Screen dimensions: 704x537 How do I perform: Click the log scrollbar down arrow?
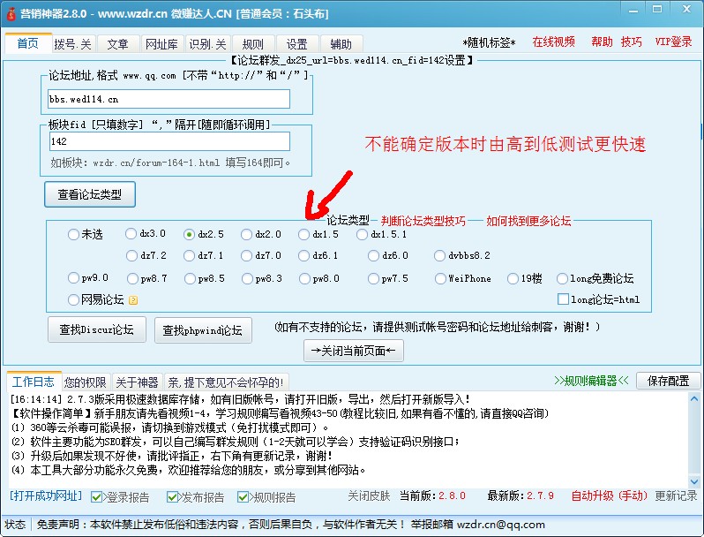[x=694, y=481]
